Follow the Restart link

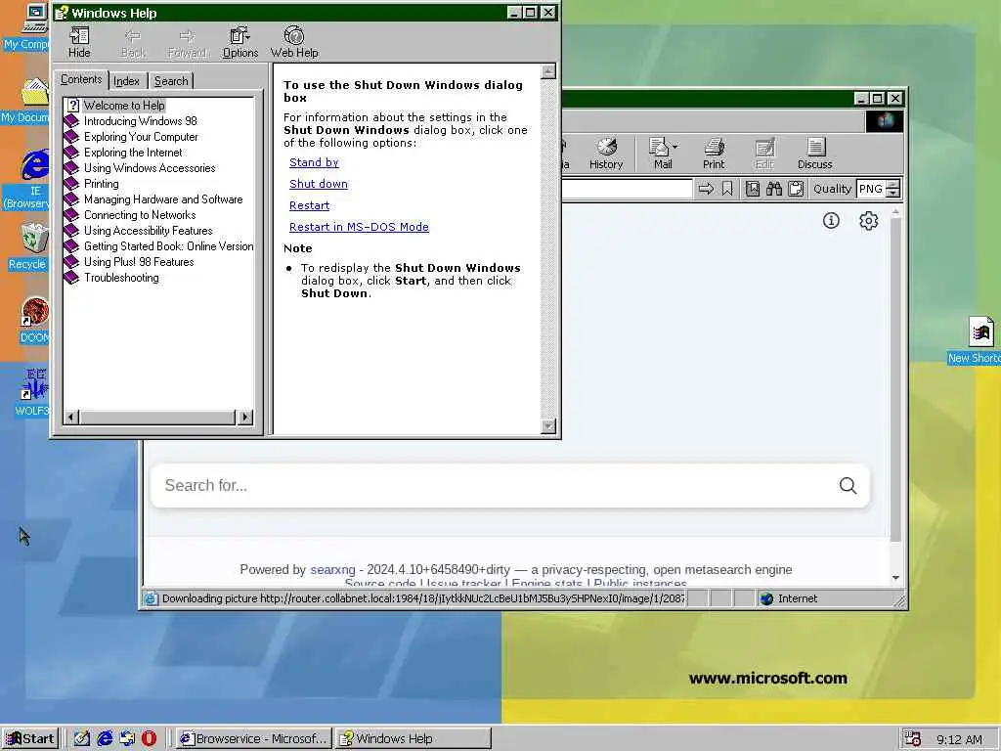(309, 205)
